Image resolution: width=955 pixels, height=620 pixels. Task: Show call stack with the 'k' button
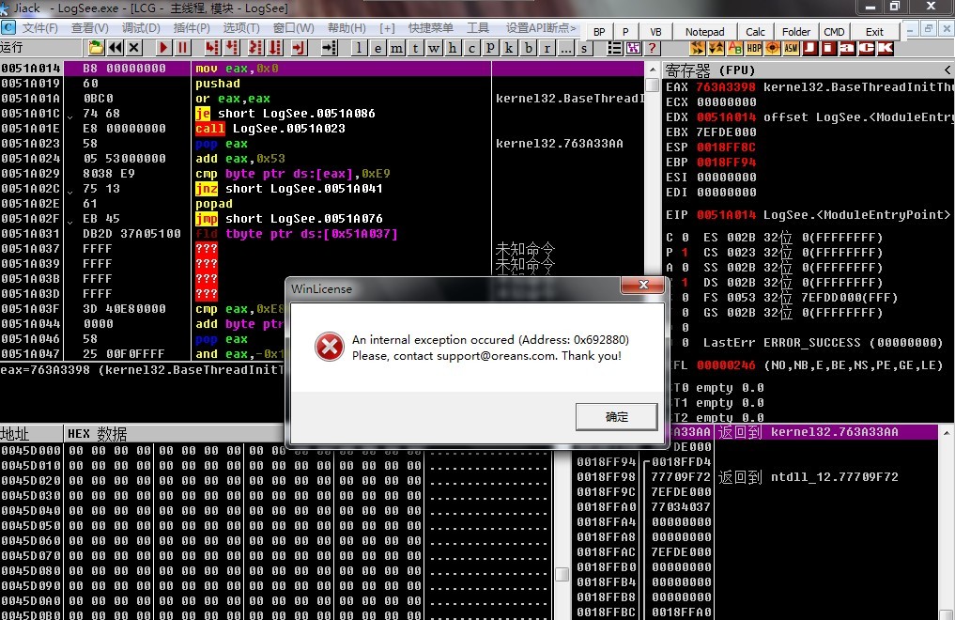509,48
